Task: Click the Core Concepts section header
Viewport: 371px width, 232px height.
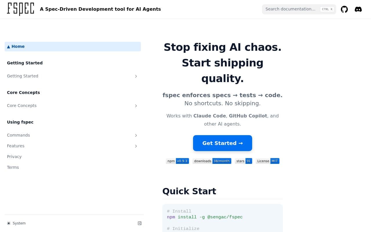Action: 23,93
